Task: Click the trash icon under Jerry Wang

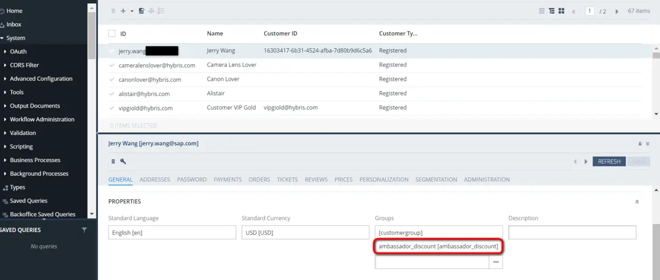Action: (113, 162)
